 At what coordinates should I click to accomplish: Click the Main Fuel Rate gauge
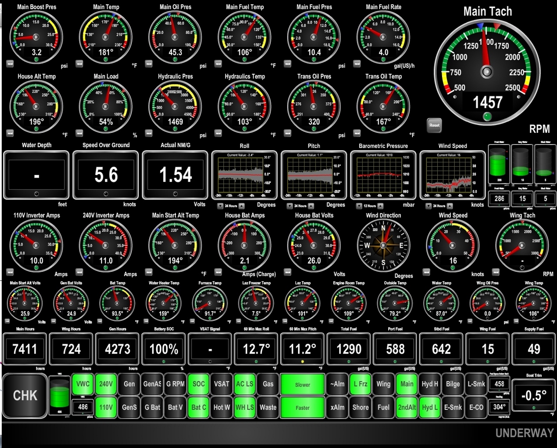[383, 37]
